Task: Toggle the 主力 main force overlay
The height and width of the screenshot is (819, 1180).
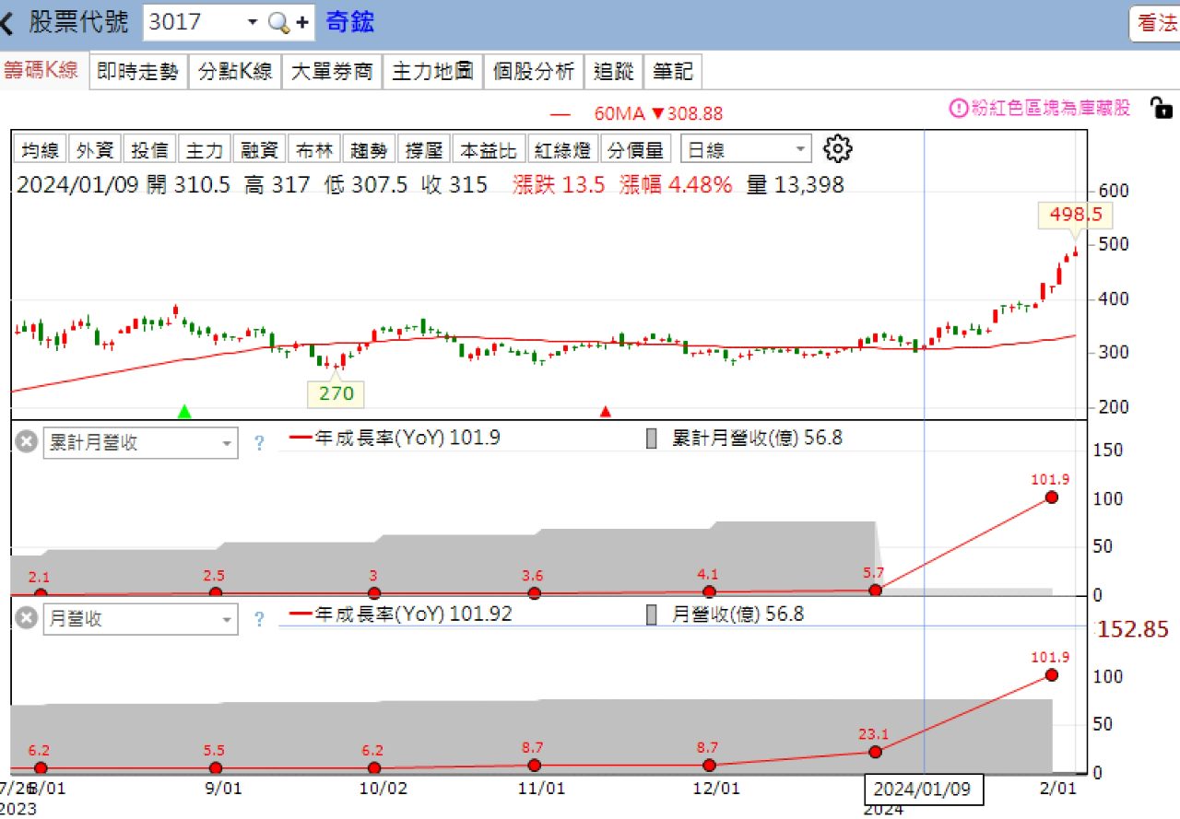Action: pos(204,149)
